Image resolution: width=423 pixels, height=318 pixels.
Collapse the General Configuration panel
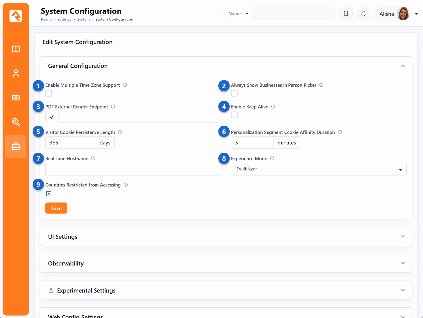point(403,66)
